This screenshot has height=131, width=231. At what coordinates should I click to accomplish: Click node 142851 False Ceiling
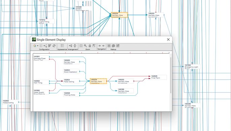coord(71,81)
